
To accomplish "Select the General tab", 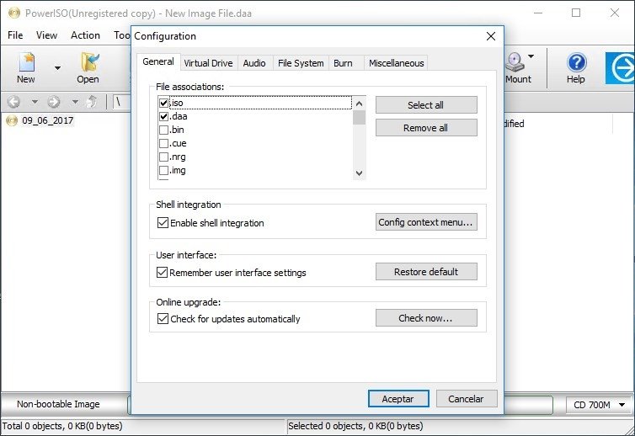I will tap(158, 61).
